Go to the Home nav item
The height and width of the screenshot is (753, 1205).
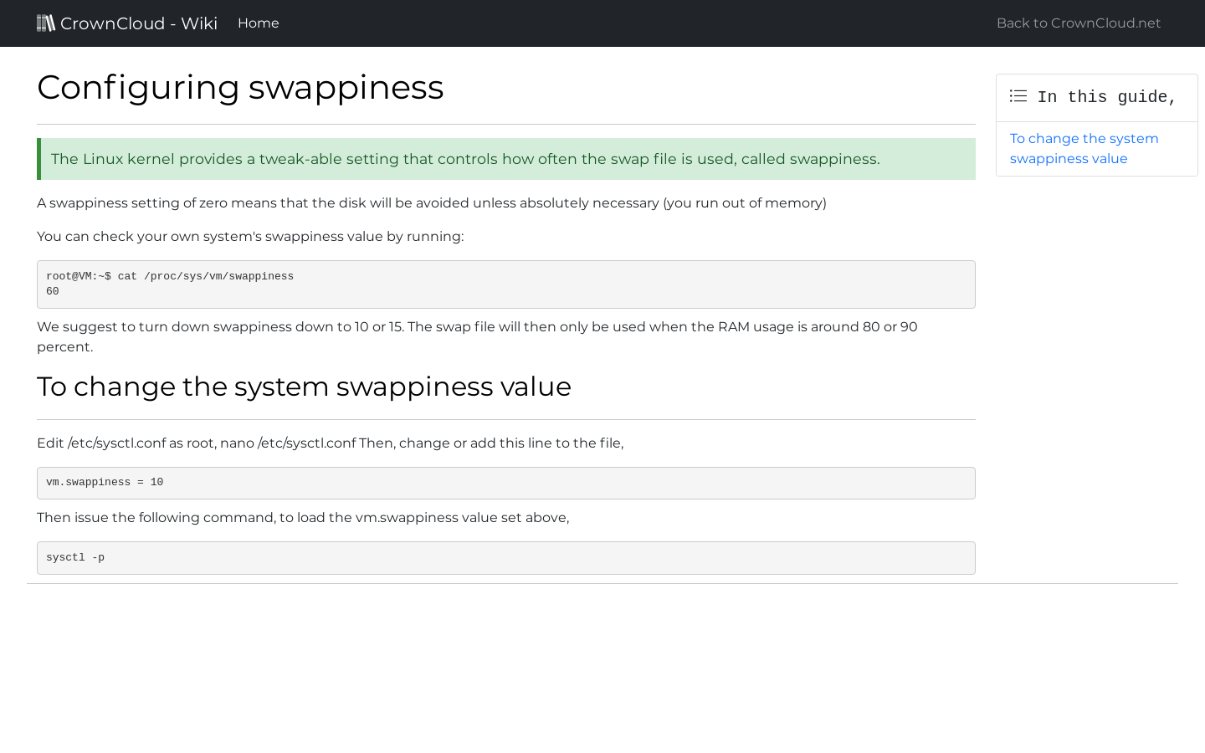[259, 23]
